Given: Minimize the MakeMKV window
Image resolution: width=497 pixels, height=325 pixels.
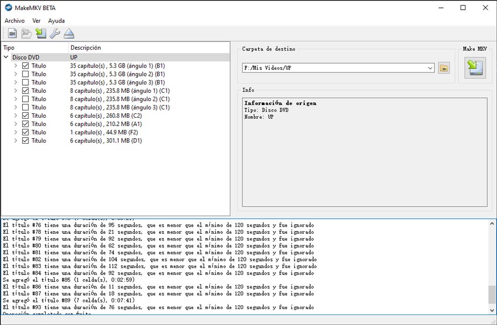Looking at the screenshot, I should (x=441, y=8).
